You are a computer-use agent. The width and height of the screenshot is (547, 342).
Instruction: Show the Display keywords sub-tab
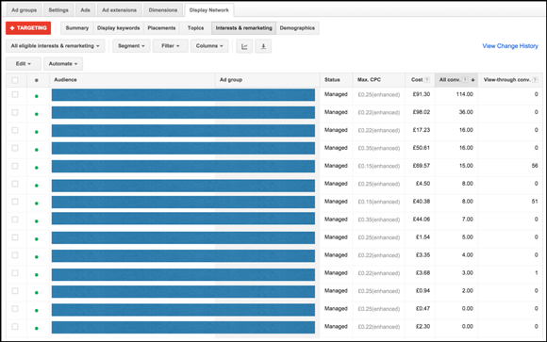(119, 28)
